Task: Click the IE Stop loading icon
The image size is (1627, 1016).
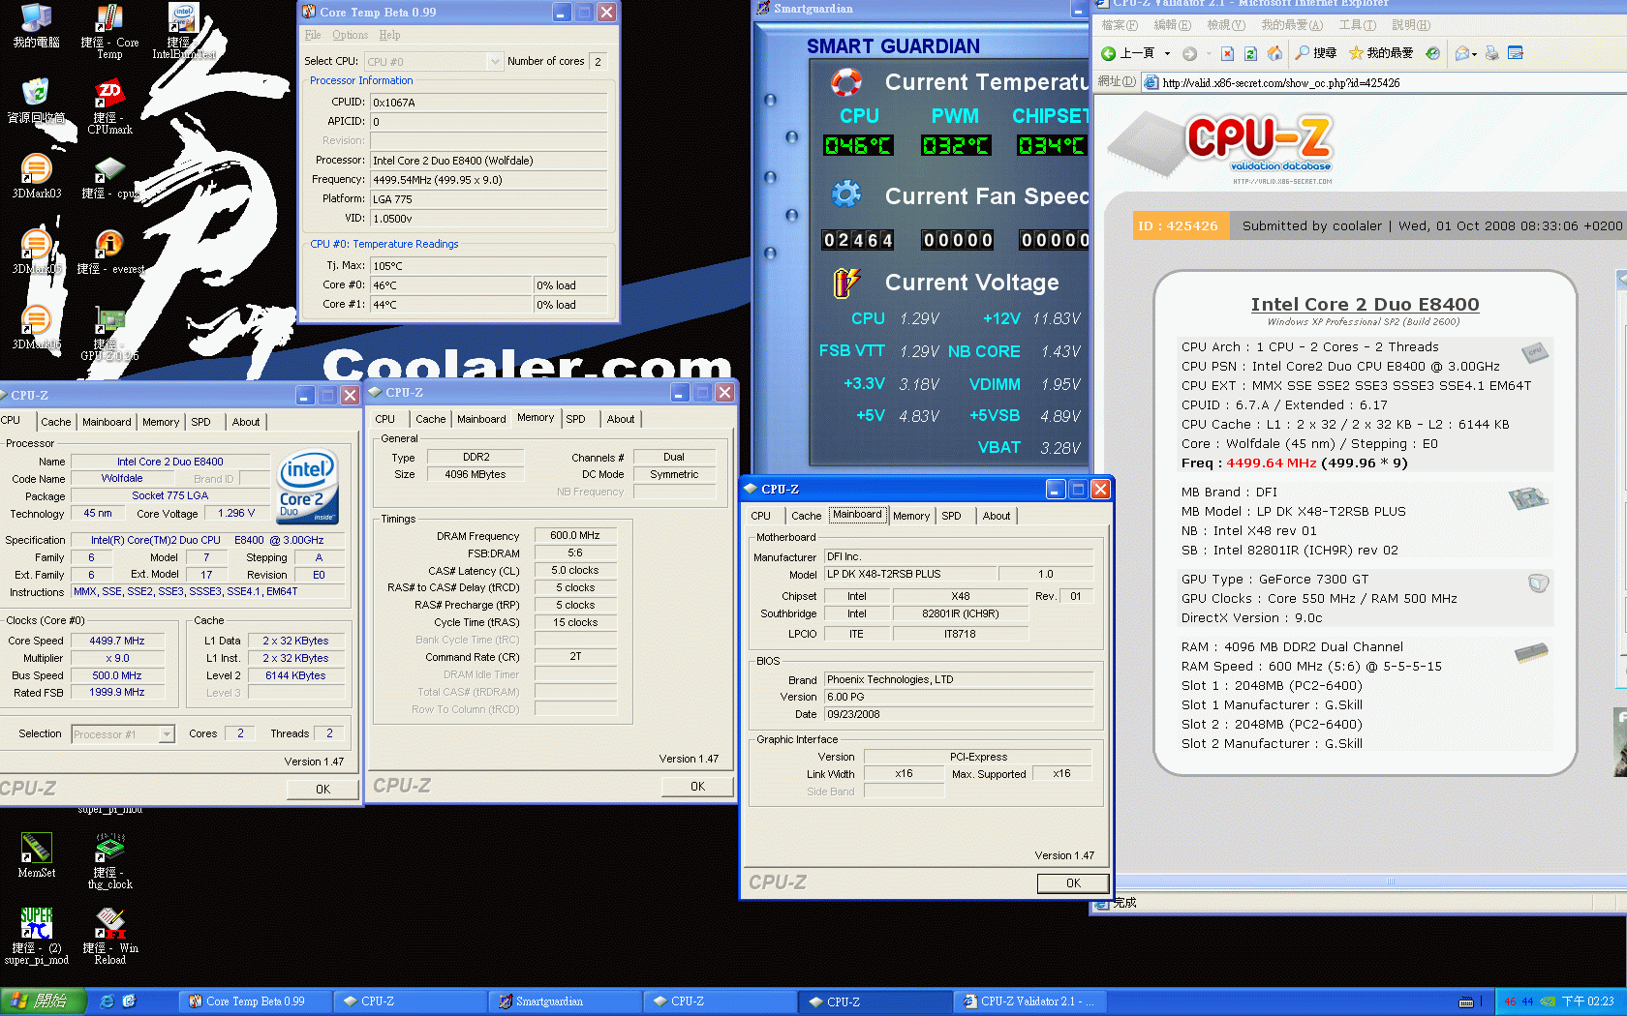Action: [x=1227, y=53]
